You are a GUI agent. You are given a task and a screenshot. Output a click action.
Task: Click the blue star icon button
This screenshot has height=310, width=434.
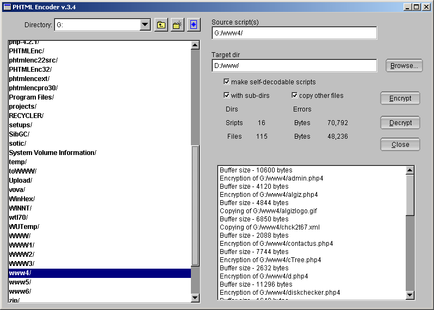click(194, 25)
